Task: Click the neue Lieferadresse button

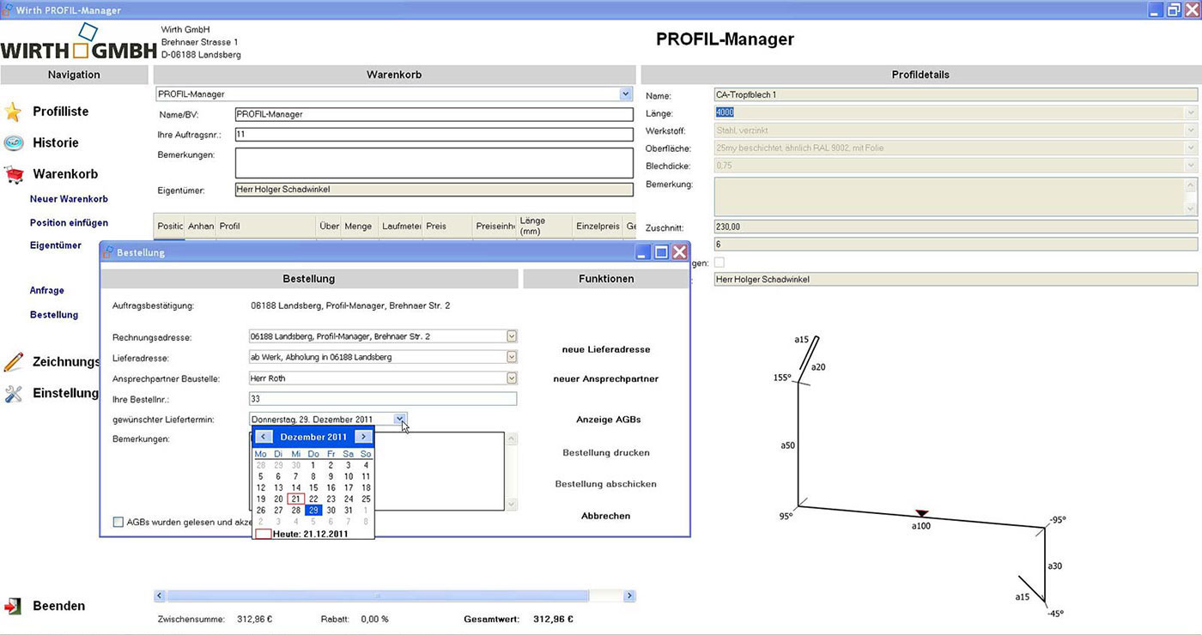Action: tap(605, 350)
